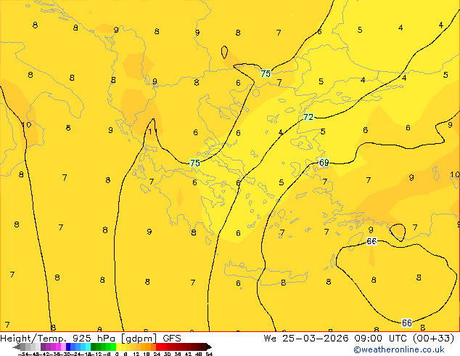460x356 pixels.
Task: Click the 'GFS' model name text
Action: click(x=172, y=339)
